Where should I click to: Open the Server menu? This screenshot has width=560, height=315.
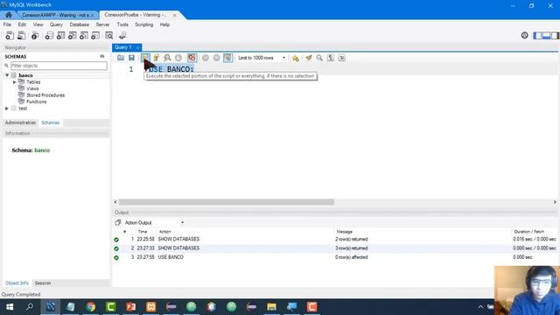pos(102,24)
